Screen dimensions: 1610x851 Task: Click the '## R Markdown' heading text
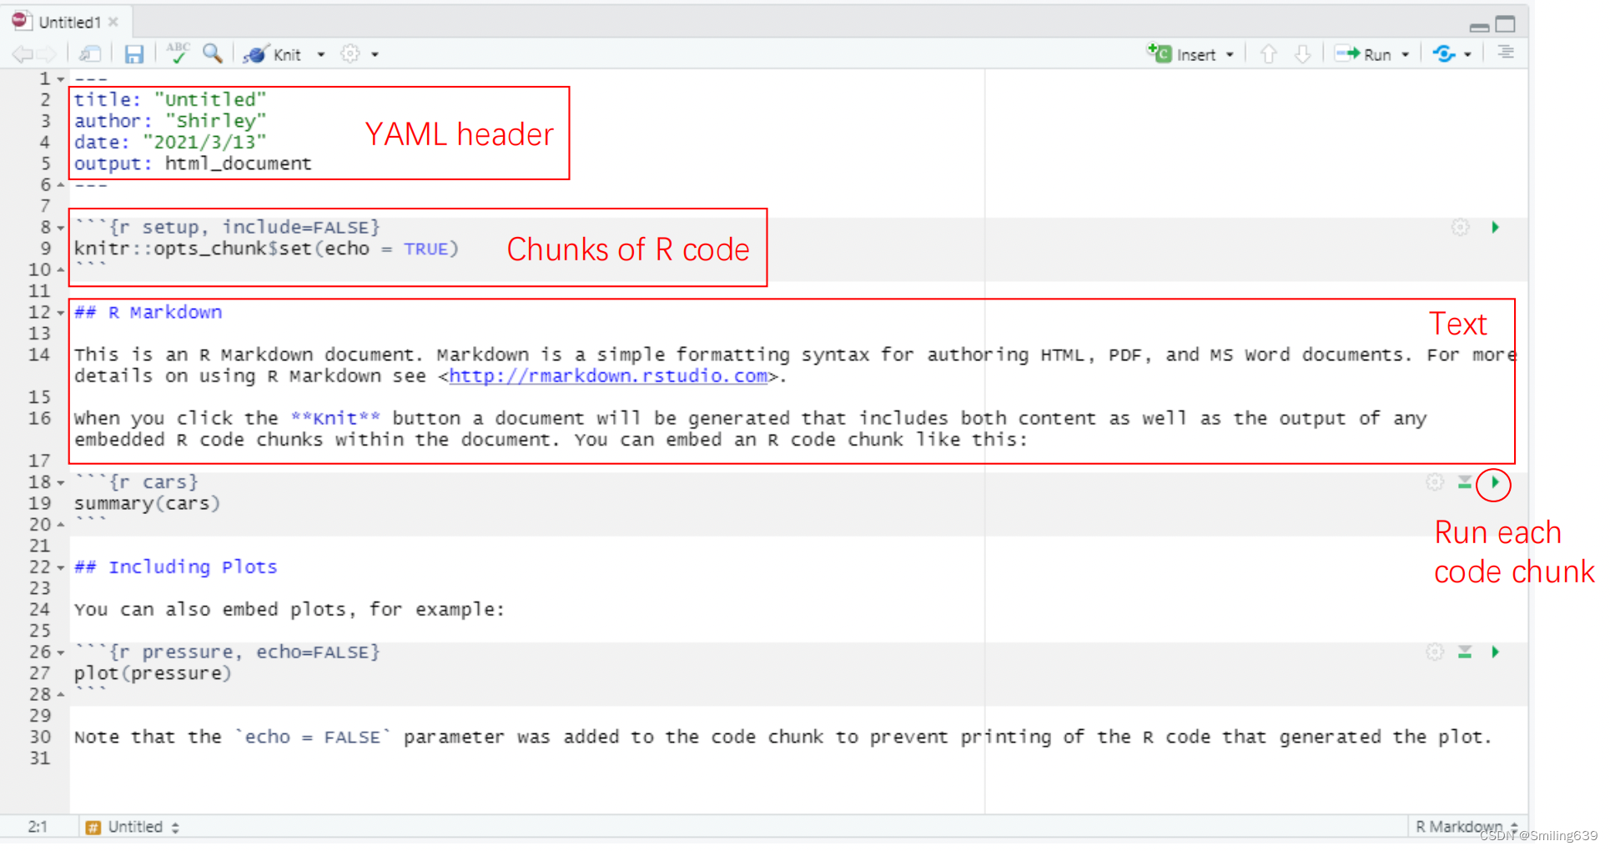coord(148,312)
